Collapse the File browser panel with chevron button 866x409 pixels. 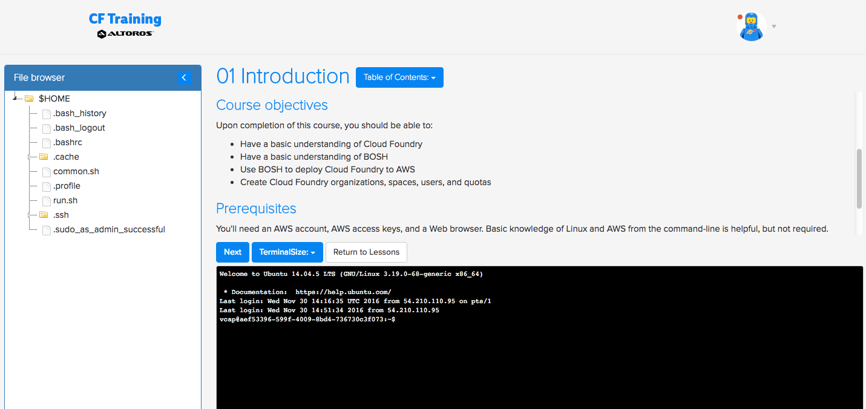(185, 77)
